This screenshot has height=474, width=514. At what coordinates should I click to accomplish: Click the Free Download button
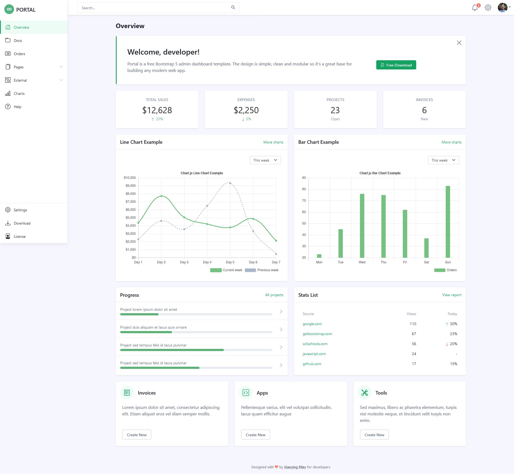(x=396, y=65)
